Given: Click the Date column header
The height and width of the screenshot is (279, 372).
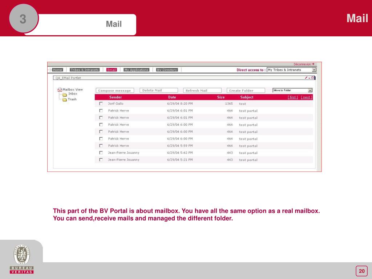Looking at the screenshot, I should click(172, 97).
